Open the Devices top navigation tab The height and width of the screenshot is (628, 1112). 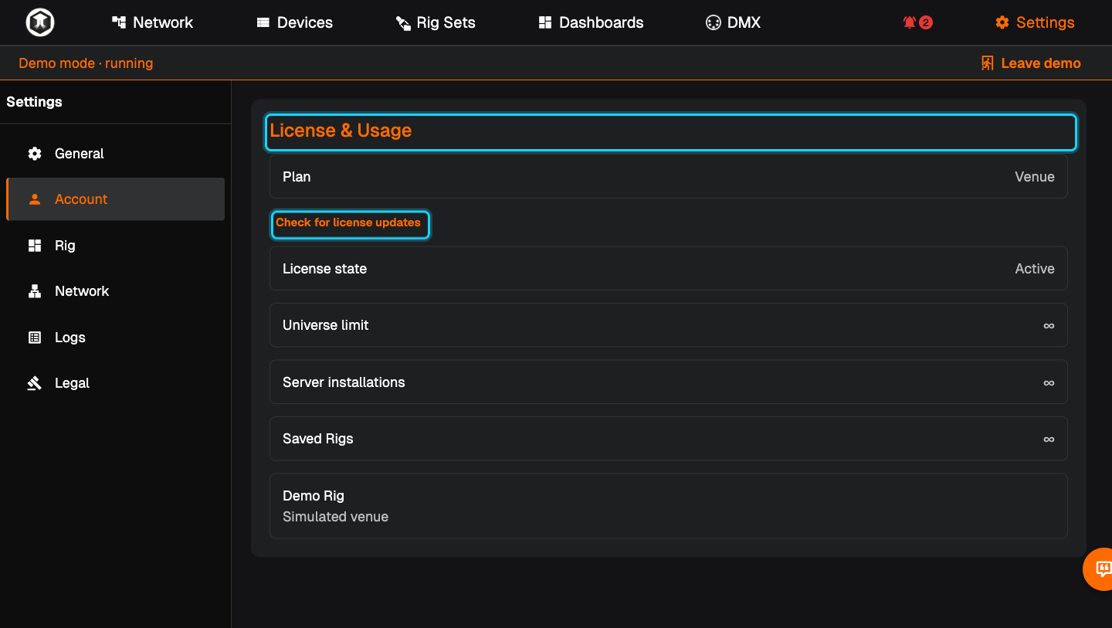[x=294, y=22]
